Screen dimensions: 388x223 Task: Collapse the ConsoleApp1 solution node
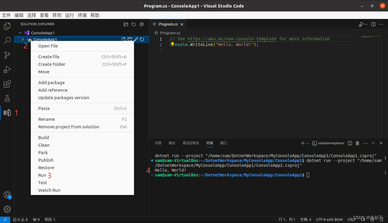pyautogui.click(x=20, y=33)
